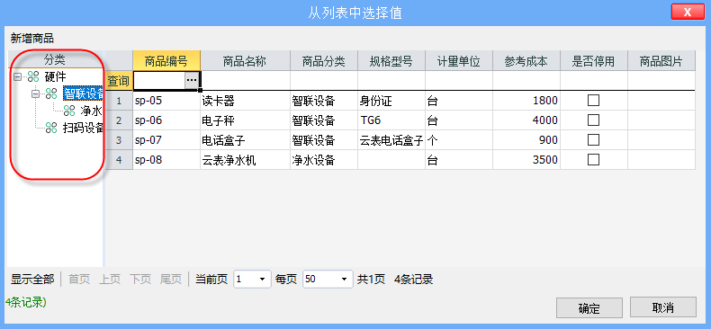Image resolution: width=711 pixels, height=329 pixels.
Task: Go to 首页 first page
Action: 79,280
